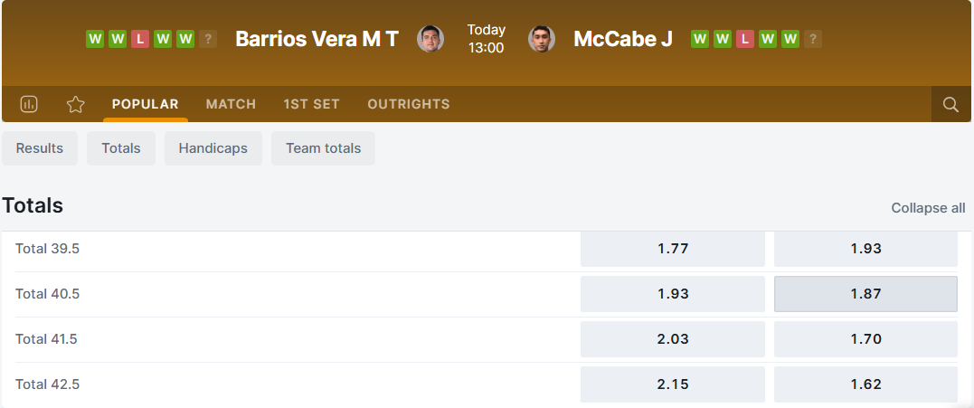Click Barrios Vera's red L form badge
974x408 pixels.
140,39
